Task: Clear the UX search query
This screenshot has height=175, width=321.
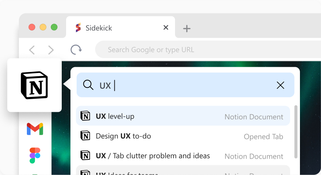Action: pos(280,85)
